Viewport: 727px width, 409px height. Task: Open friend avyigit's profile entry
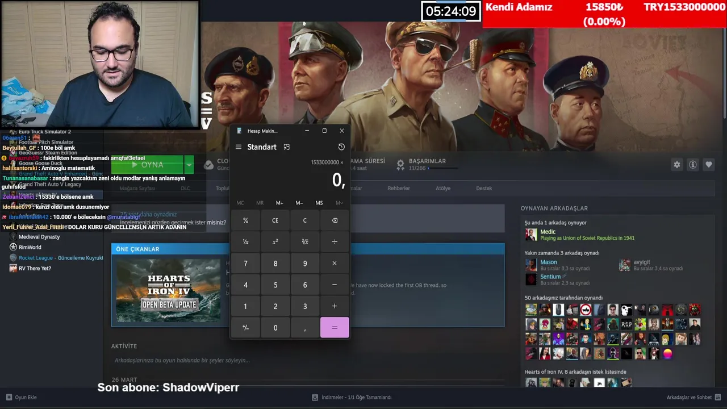pyautogui.click(x=650, y=265)
